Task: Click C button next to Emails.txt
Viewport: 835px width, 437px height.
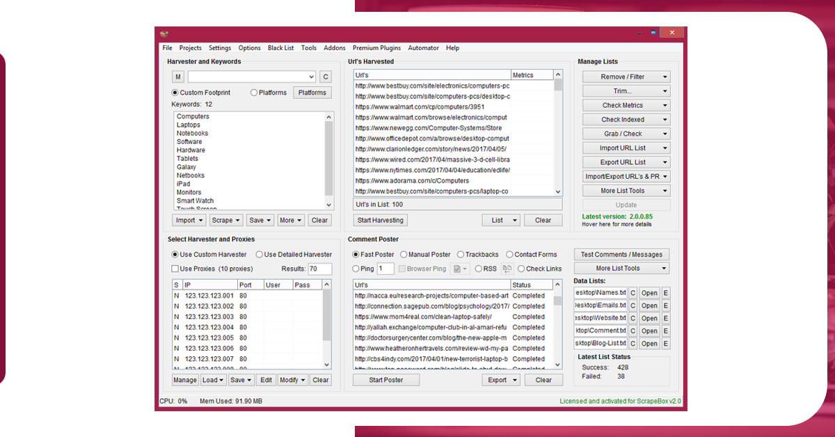Action: 633,305
